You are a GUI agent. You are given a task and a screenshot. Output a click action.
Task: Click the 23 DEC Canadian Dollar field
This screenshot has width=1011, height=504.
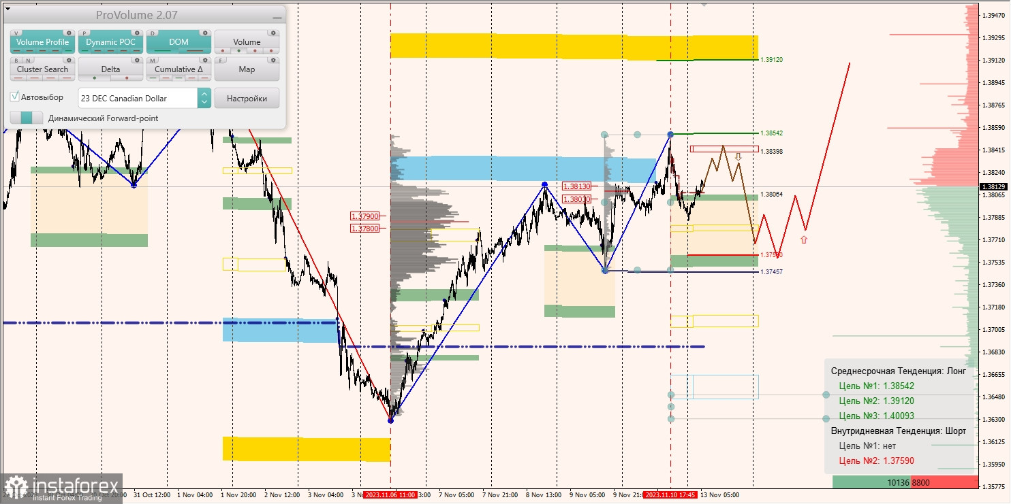pyautogui.click(x=138, y=98)
